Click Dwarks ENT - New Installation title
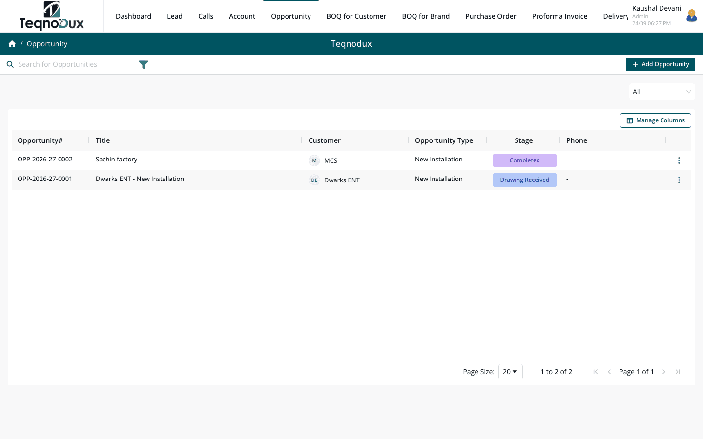The image size is (703, 439). (140, 179)
